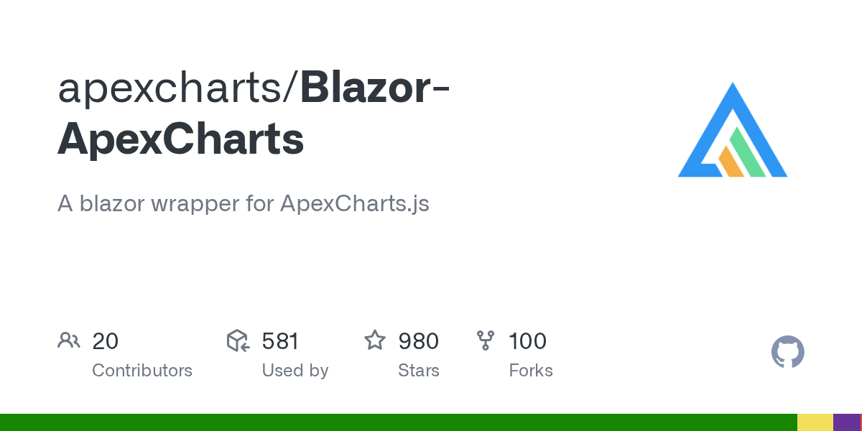
Task: Click the Contributors label
Action: (142, 371)
